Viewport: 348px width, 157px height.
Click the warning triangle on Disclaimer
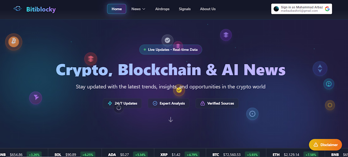tap(316, 145)
